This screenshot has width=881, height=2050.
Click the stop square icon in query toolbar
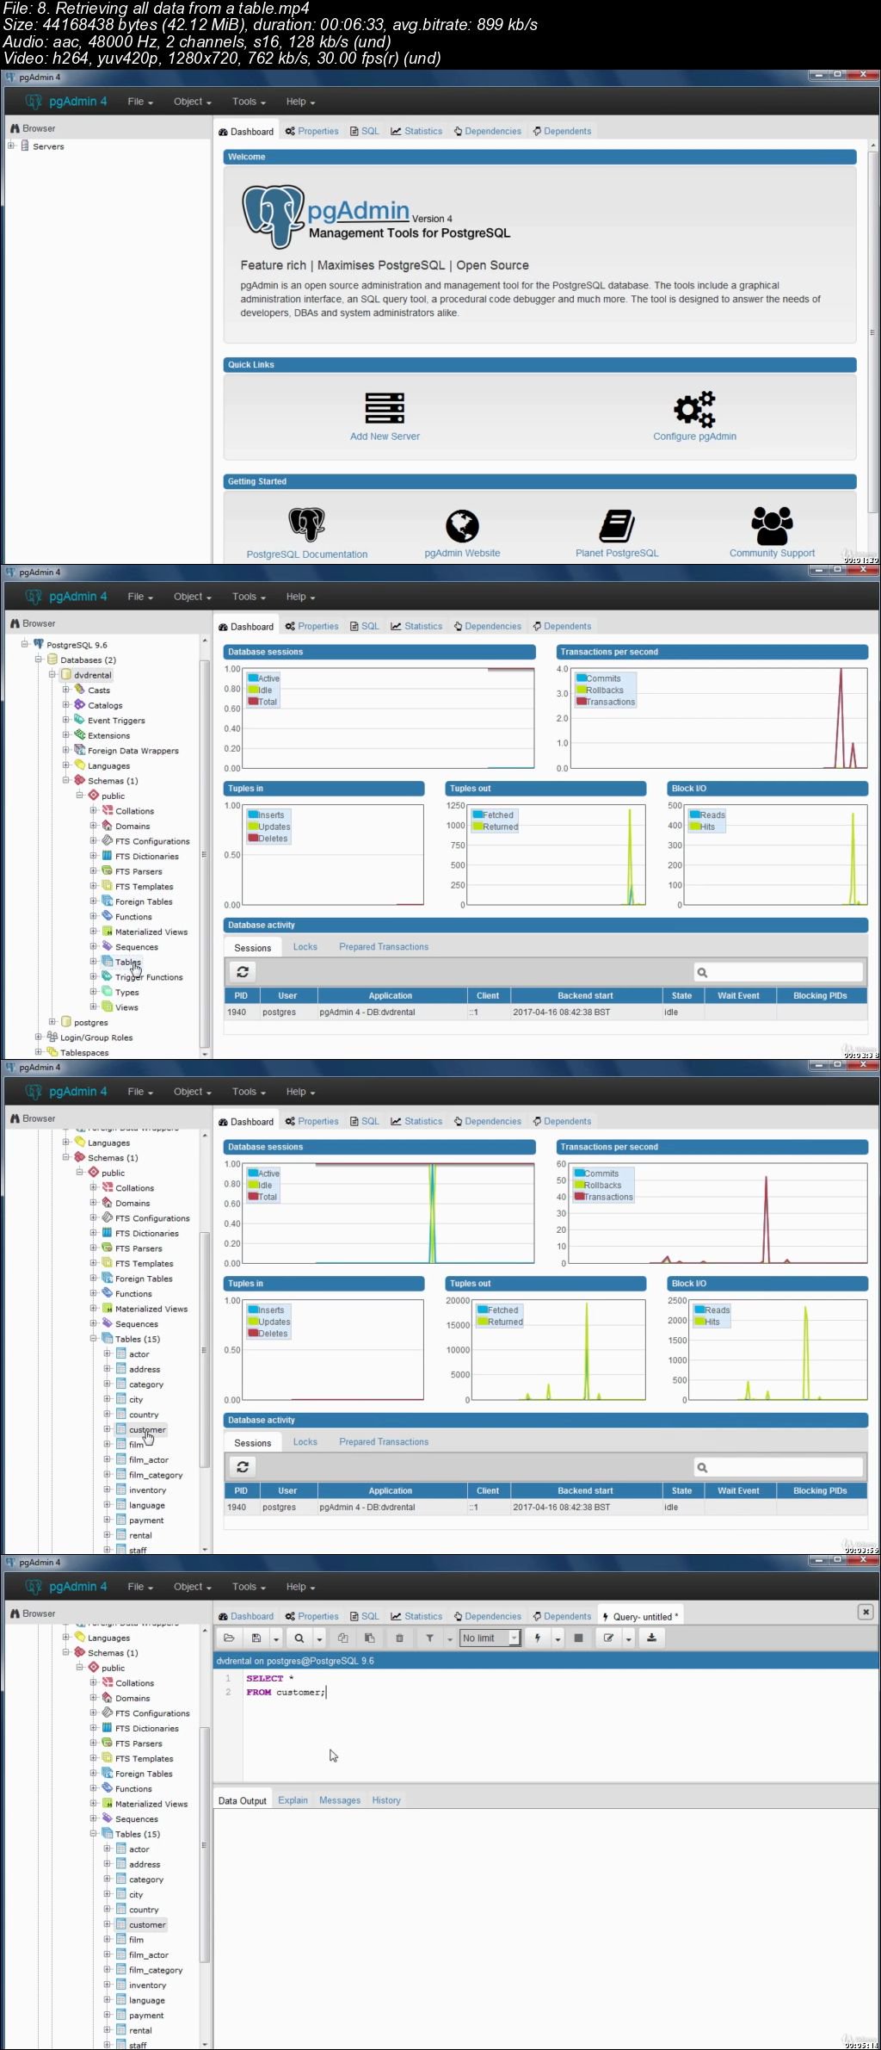click(x=578, y=1638)
